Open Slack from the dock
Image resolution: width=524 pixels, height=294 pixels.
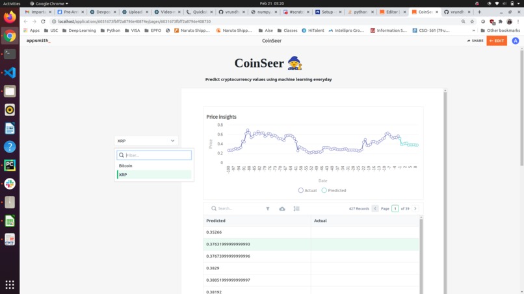pyautogui.click(x=10, y=184)
